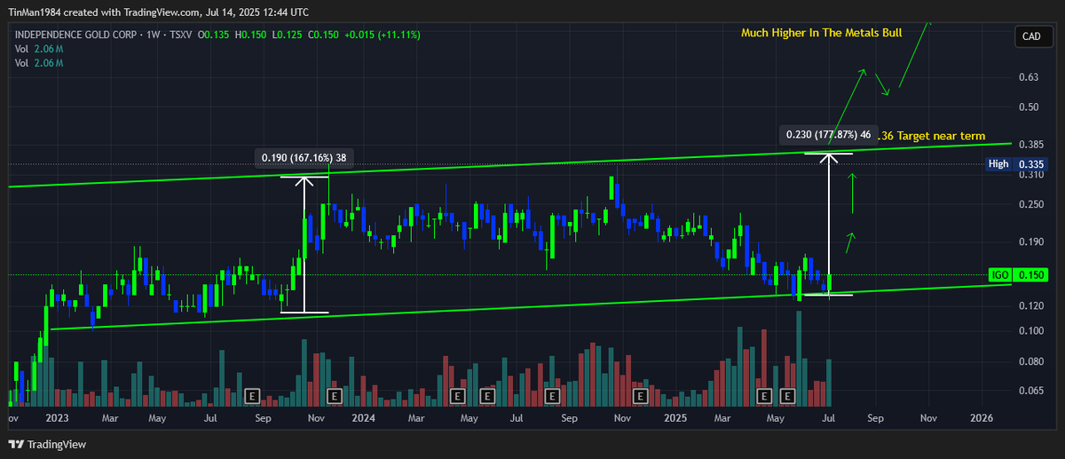The height and width of the screenshot is (459, 1065).
Task: Click the 0.63 price axis label
Action: tap(1029, 77)
